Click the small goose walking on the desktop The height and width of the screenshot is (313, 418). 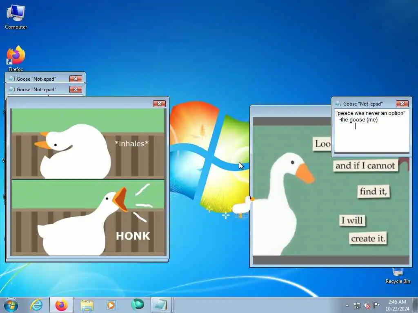(x=242, y=206)
